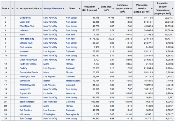Open Los Angeles link in Maywood row
Screen dimensions: 175x121
(x=50, y=51)
